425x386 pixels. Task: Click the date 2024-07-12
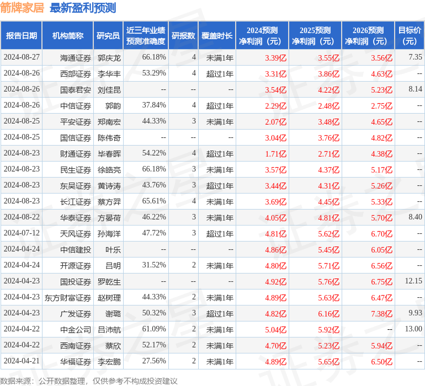tap(22, 233)
